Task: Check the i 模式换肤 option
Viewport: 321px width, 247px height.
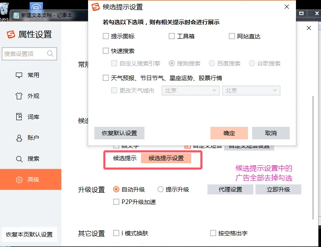Action: 116,233
